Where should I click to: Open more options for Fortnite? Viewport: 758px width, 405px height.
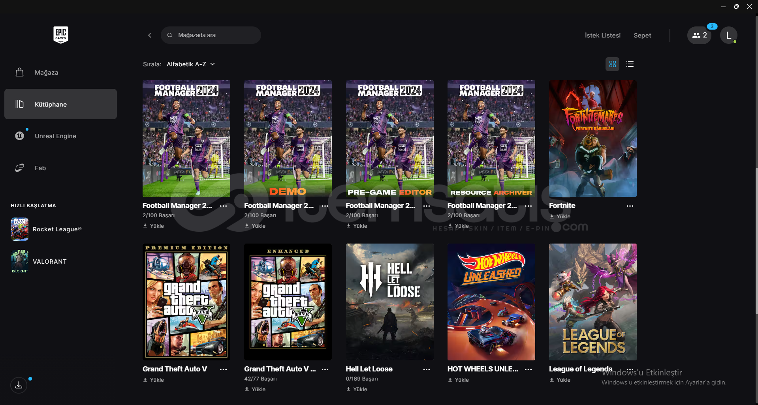[630, 206]
